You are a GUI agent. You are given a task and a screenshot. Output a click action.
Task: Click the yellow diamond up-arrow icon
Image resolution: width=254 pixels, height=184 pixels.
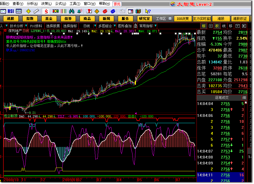tap(97, 11)
